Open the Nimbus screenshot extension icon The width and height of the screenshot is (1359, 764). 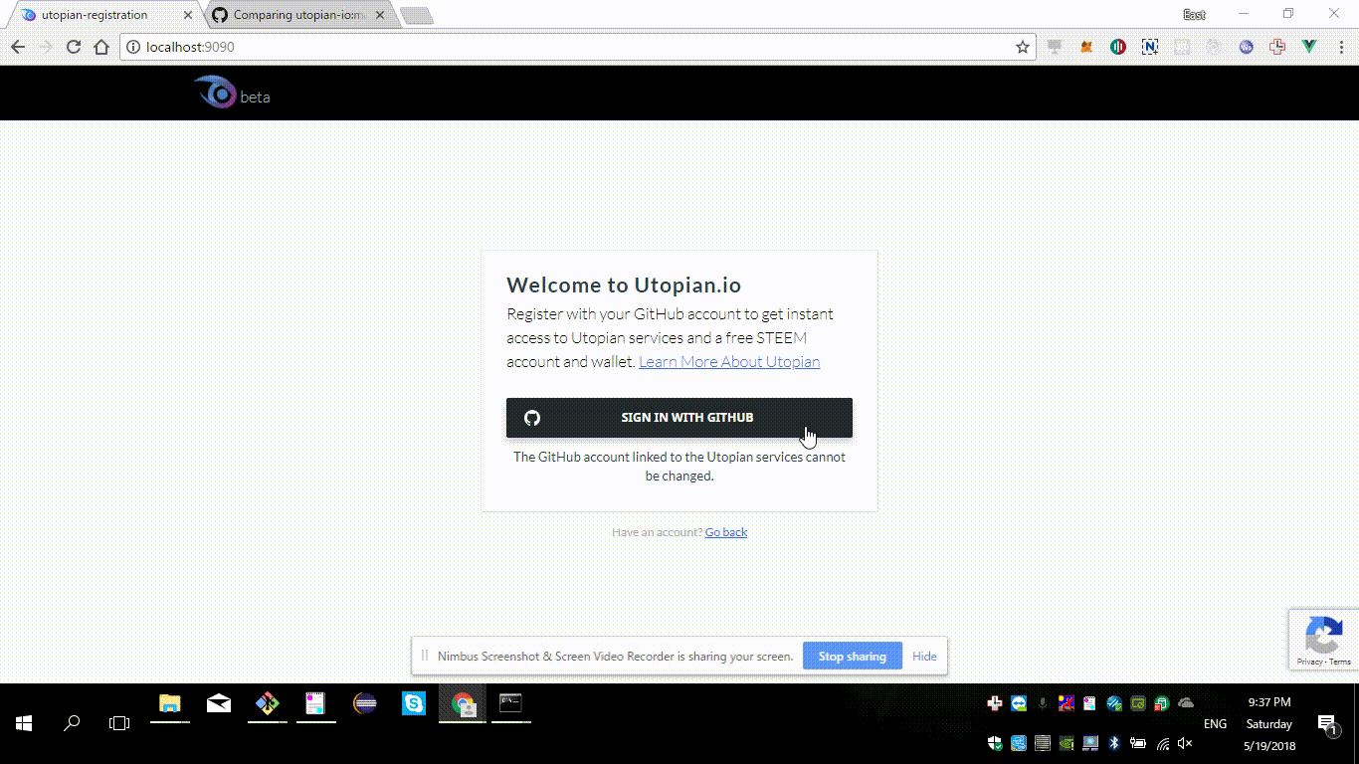click(x=1150, y=47)
